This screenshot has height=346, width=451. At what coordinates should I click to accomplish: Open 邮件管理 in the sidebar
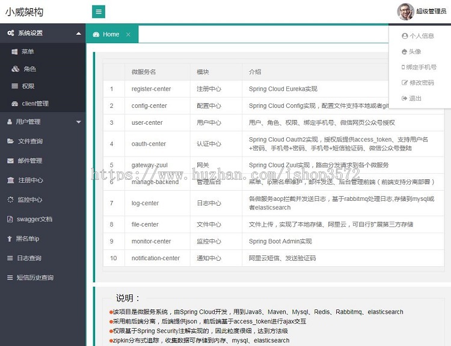point(43,161)
